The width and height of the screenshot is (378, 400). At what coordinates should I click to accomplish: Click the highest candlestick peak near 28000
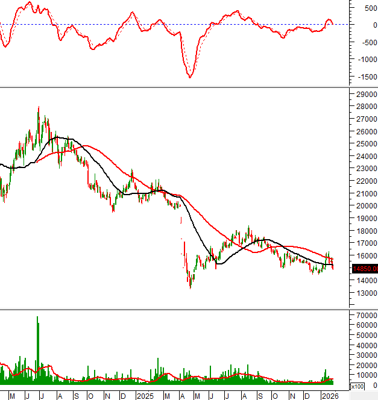39,108
